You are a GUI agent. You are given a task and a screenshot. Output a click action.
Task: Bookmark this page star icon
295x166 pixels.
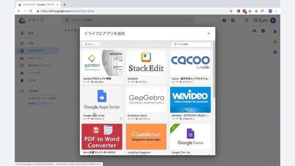click(231, 11)
